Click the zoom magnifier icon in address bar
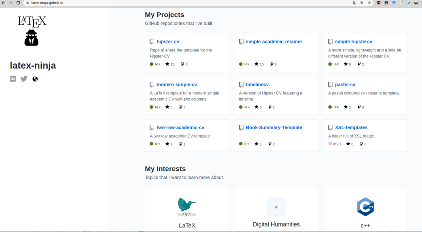 pyautogui.click(x=362, y=3)
